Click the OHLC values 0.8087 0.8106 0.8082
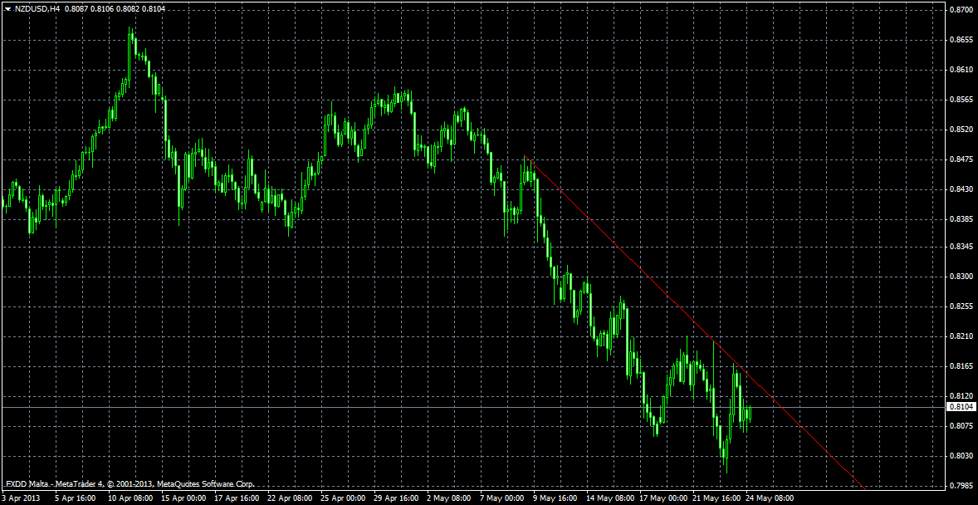 click(108, 8)
